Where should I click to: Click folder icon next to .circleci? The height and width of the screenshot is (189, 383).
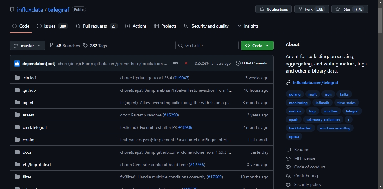[x=17, y=78]
